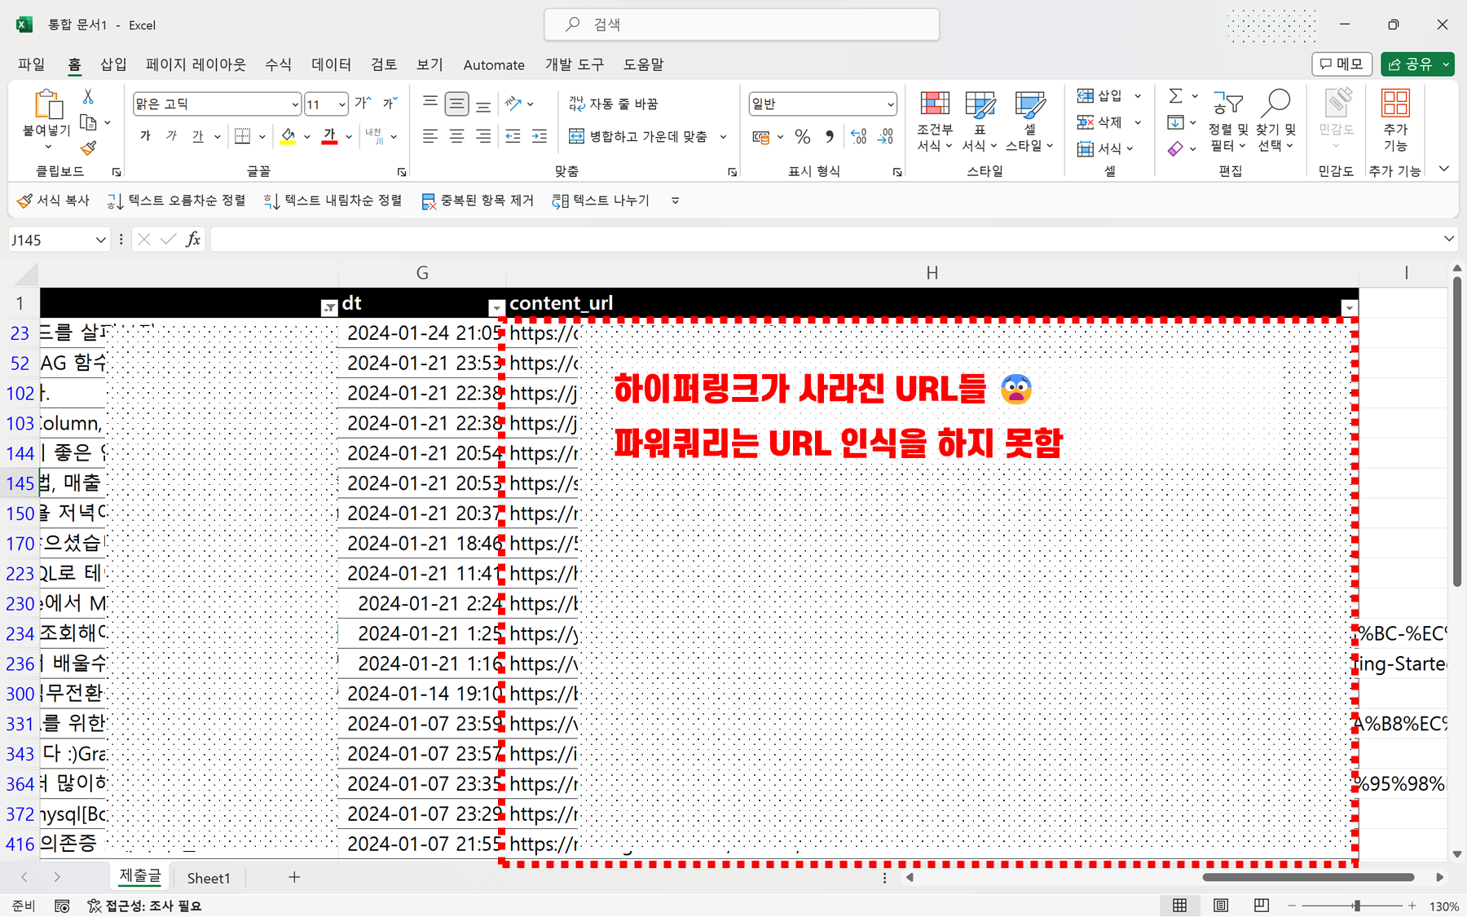Viewport: 1467px width, 917px height.
Task: Decrease decimal places icon
Action: pos(886,137)
